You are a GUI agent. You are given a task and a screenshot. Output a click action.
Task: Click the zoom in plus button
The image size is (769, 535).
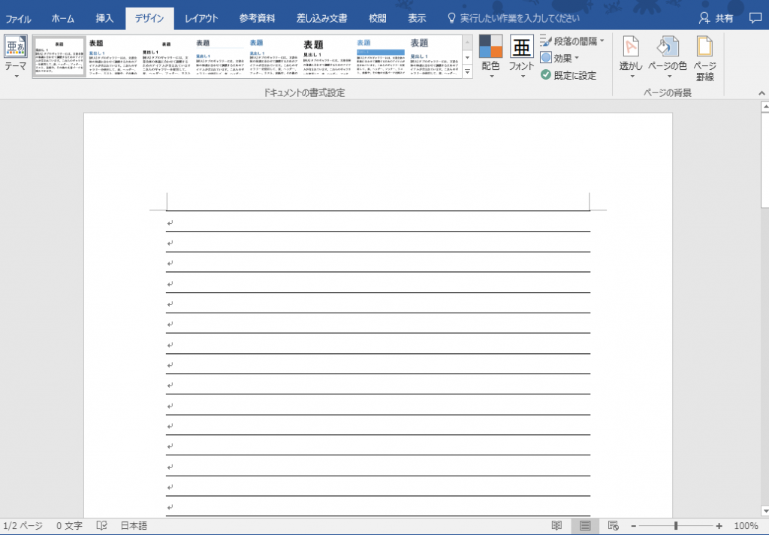point(719,526)
